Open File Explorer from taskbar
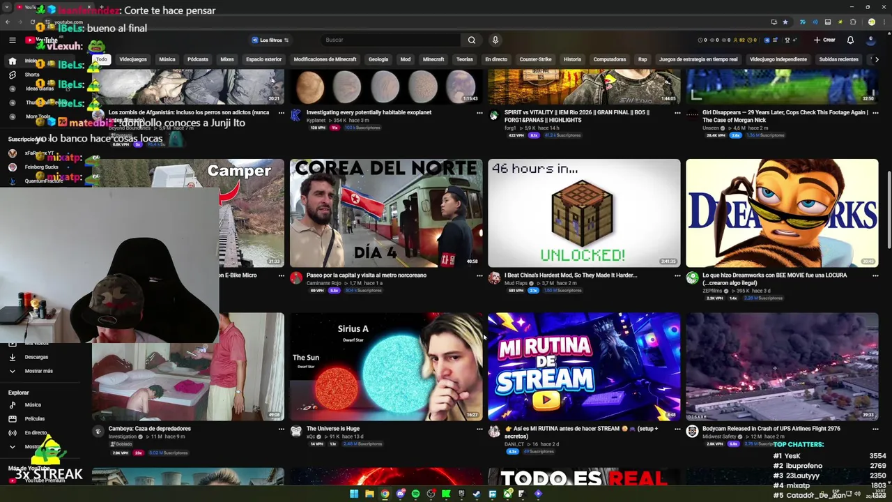Screen dimensions: 892x502 369,494
